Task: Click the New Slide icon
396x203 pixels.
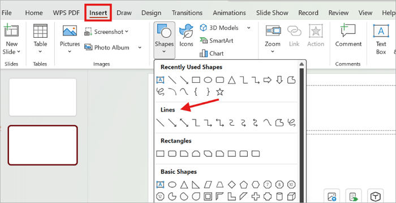Action: (11, 31)
